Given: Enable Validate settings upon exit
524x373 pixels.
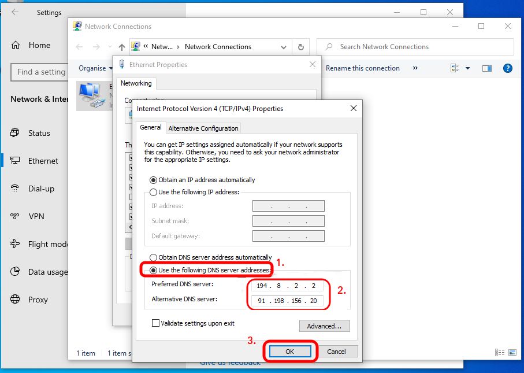Looking at the screenshot, I should click(155, 323).
